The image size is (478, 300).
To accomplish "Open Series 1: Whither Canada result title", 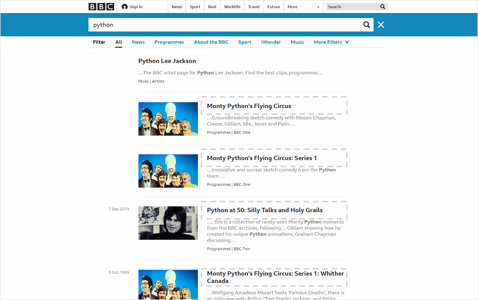I will [x=275, y=277].
